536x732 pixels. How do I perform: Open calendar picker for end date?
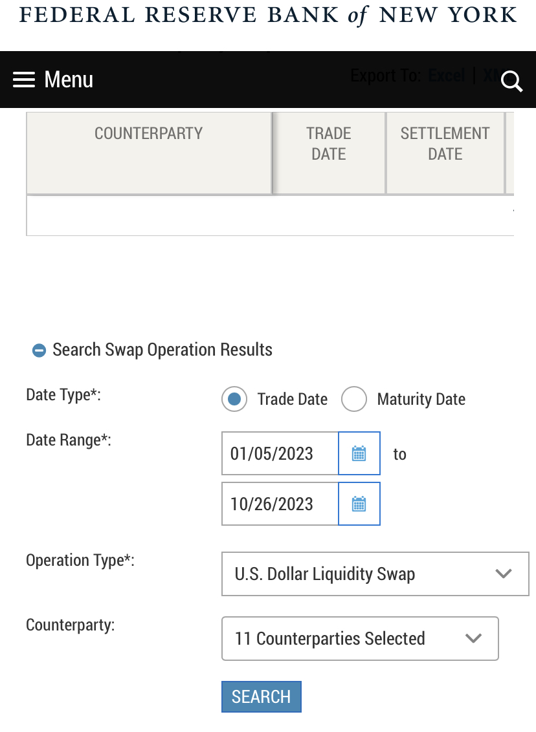pos(359,504)
